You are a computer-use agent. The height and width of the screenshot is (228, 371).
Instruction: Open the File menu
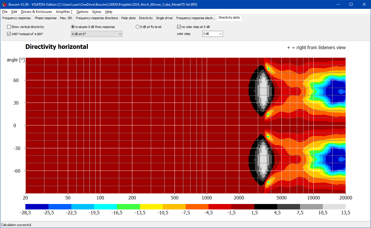5,12
